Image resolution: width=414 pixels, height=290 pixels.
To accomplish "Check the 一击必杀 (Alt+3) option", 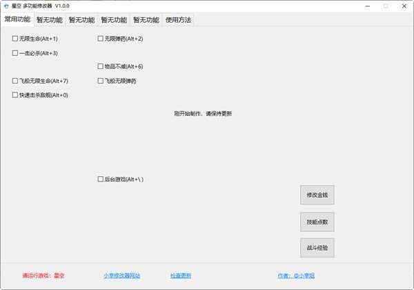I will tap(15, 52).
